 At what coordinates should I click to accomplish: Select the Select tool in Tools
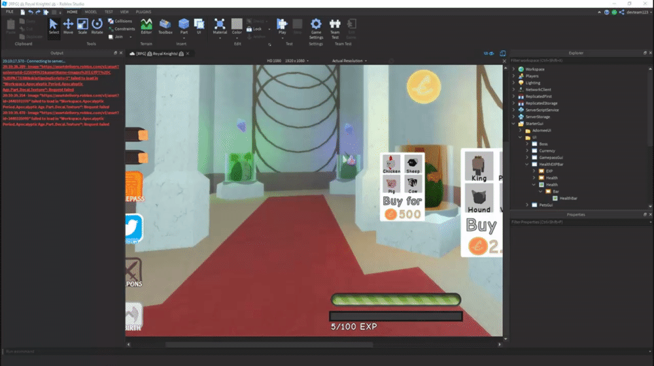54,27
